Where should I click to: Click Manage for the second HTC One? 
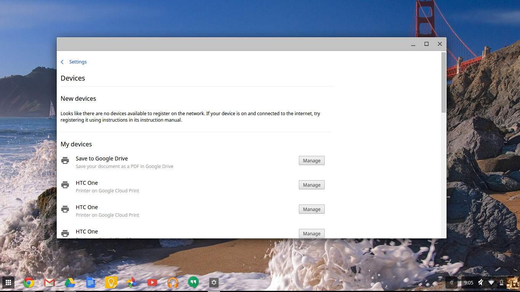(x=311, y=209)
